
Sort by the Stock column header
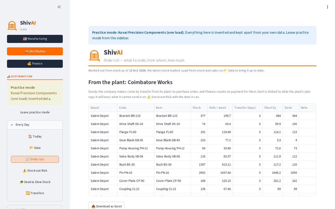[x=199, y=108]
